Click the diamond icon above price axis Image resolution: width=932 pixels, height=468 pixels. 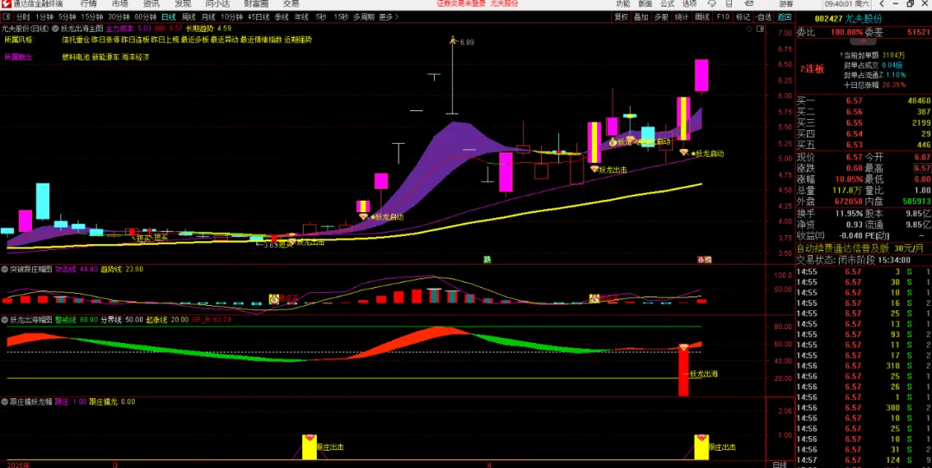(749, 28)
